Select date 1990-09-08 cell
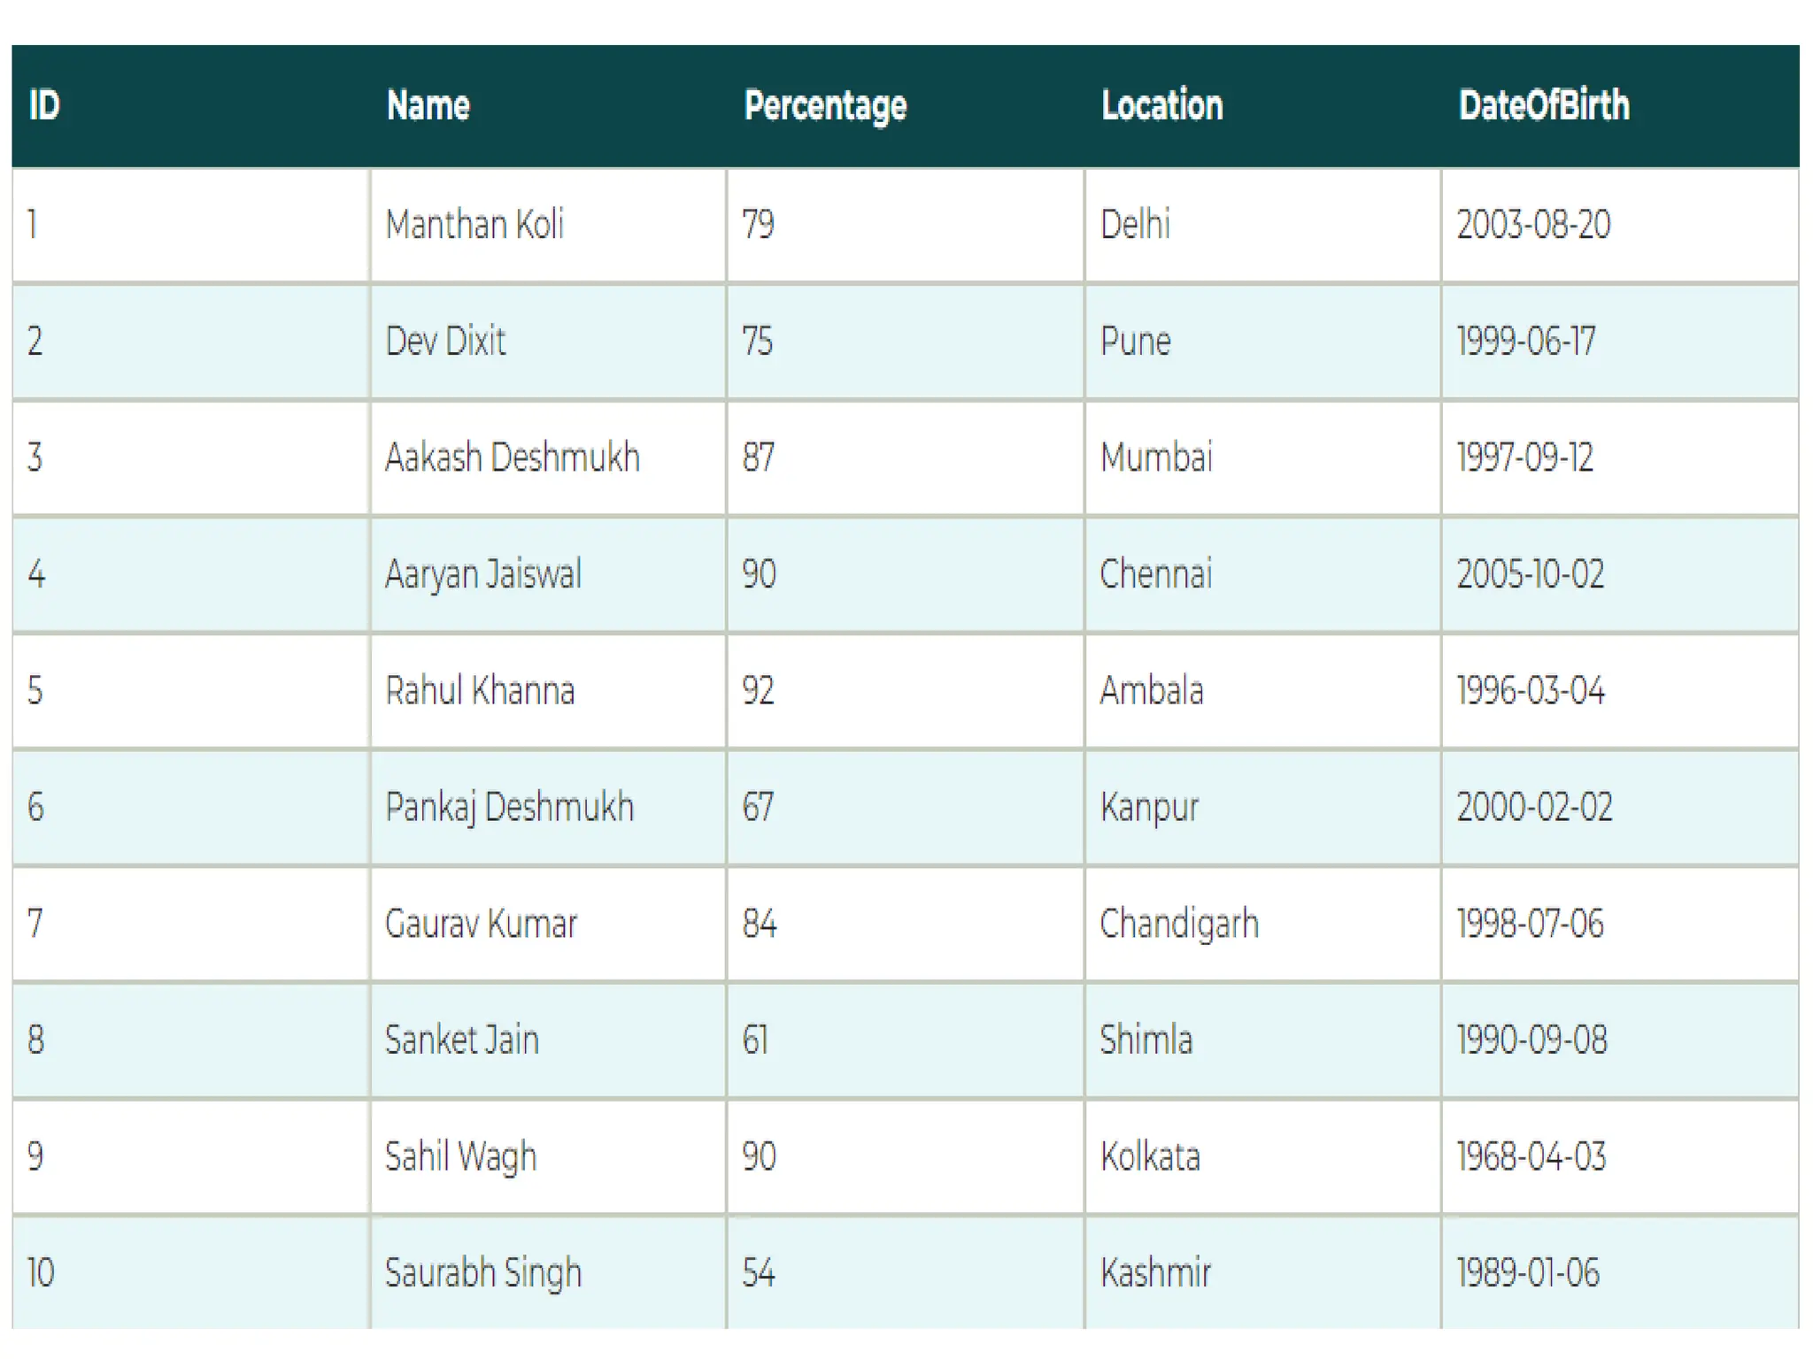The image size is (1813, 1359). [1531, 1040]
